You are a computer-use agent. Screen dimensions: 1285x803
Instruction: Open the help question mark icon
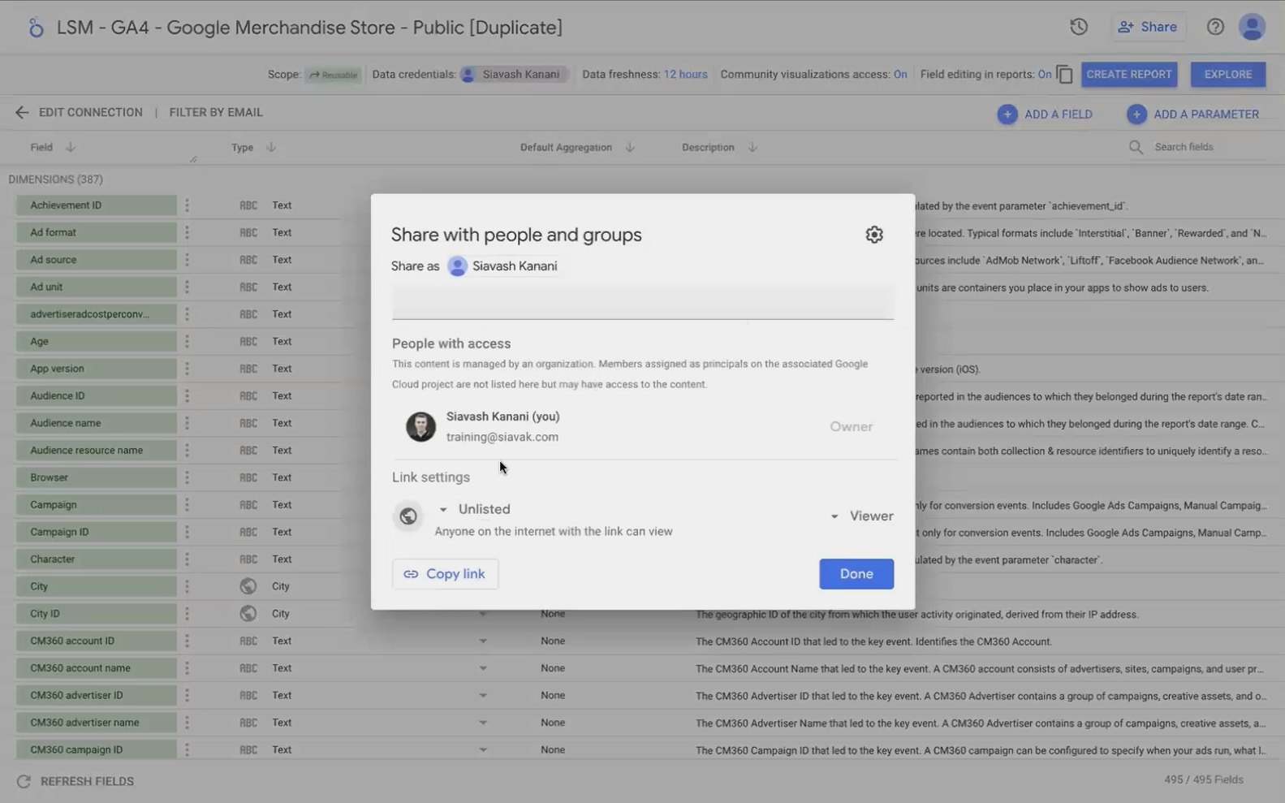1214,27
